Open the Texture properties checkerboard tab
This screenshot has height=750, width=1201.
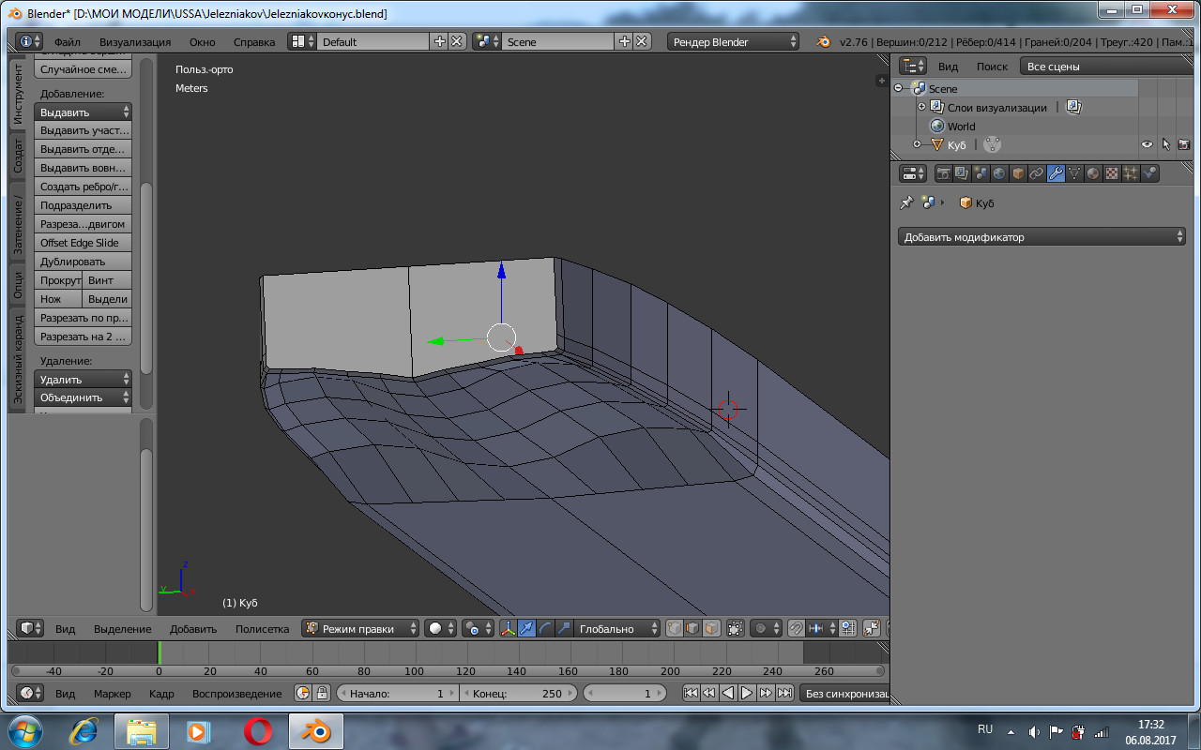click(x=1112, y=173)
